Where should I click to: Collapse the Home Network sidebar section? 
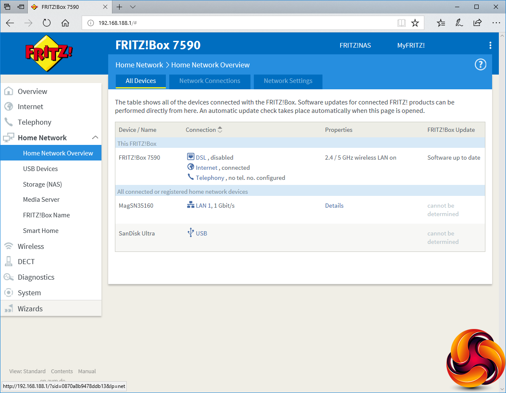pyautogui.click(x=95, y=138)
